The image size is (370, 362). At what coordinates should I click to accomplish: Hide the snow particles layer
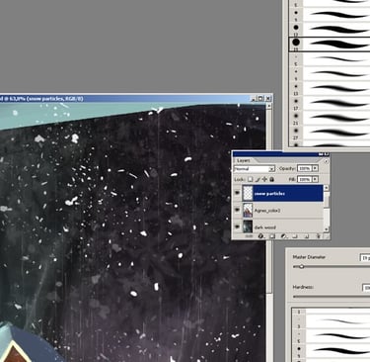(237, 193)
